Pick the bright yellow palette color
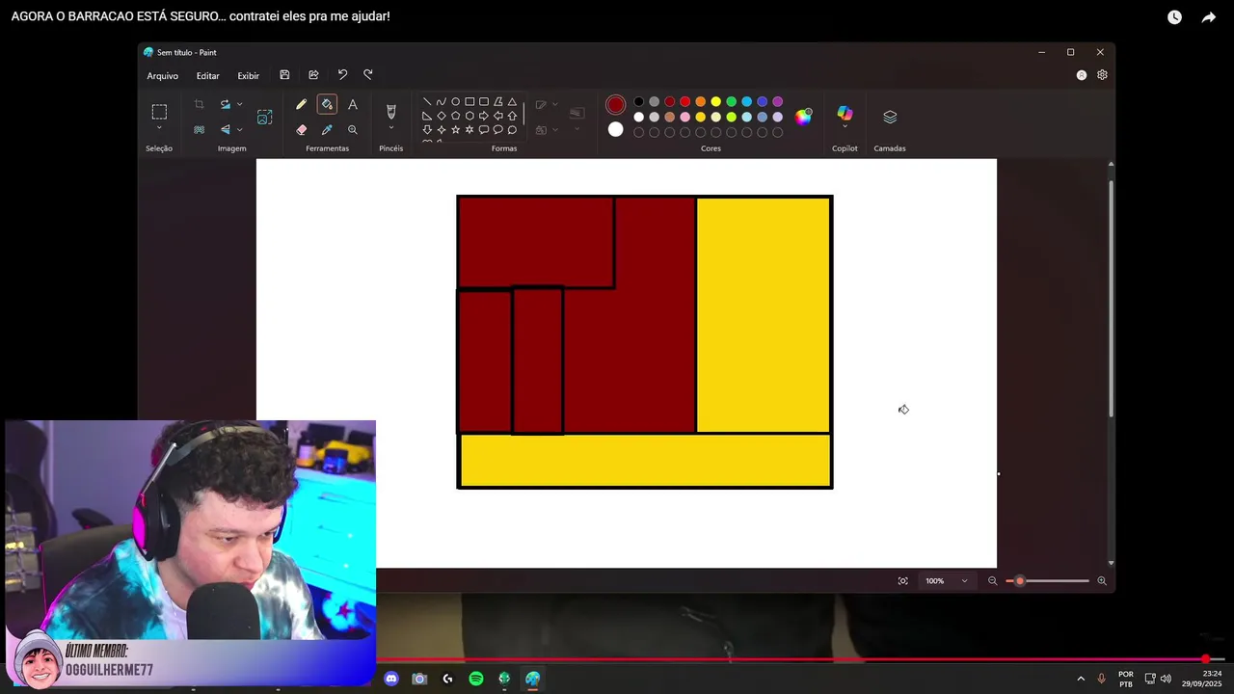This screenshot has width=1234, height=694. [715, 101]
